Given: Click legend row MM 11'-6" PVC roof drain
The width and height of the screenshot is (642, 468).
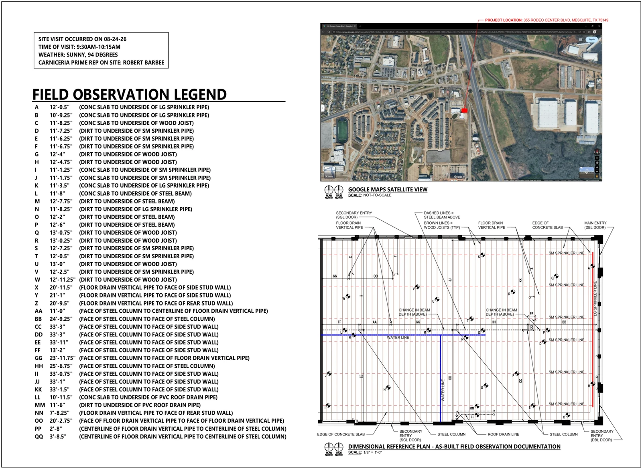Looking at the screenshot, I should pos(118,405).
